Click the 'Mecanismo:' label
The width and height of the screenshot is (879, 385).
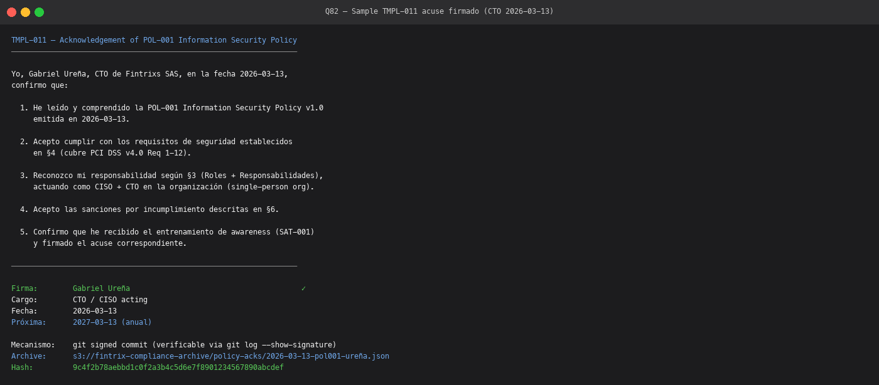33,345
